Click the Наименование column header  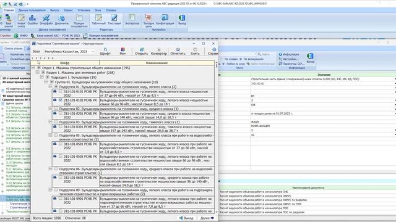[x=157, y=63]
